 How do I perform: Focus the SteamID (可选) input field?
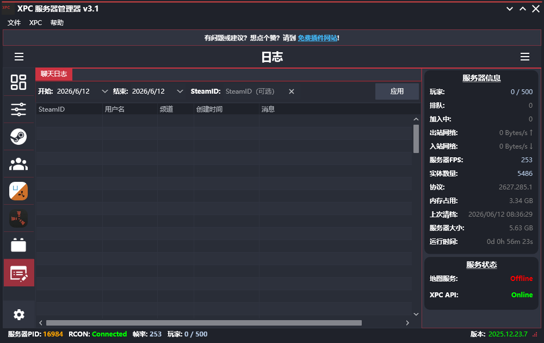[x=255, y=91]
